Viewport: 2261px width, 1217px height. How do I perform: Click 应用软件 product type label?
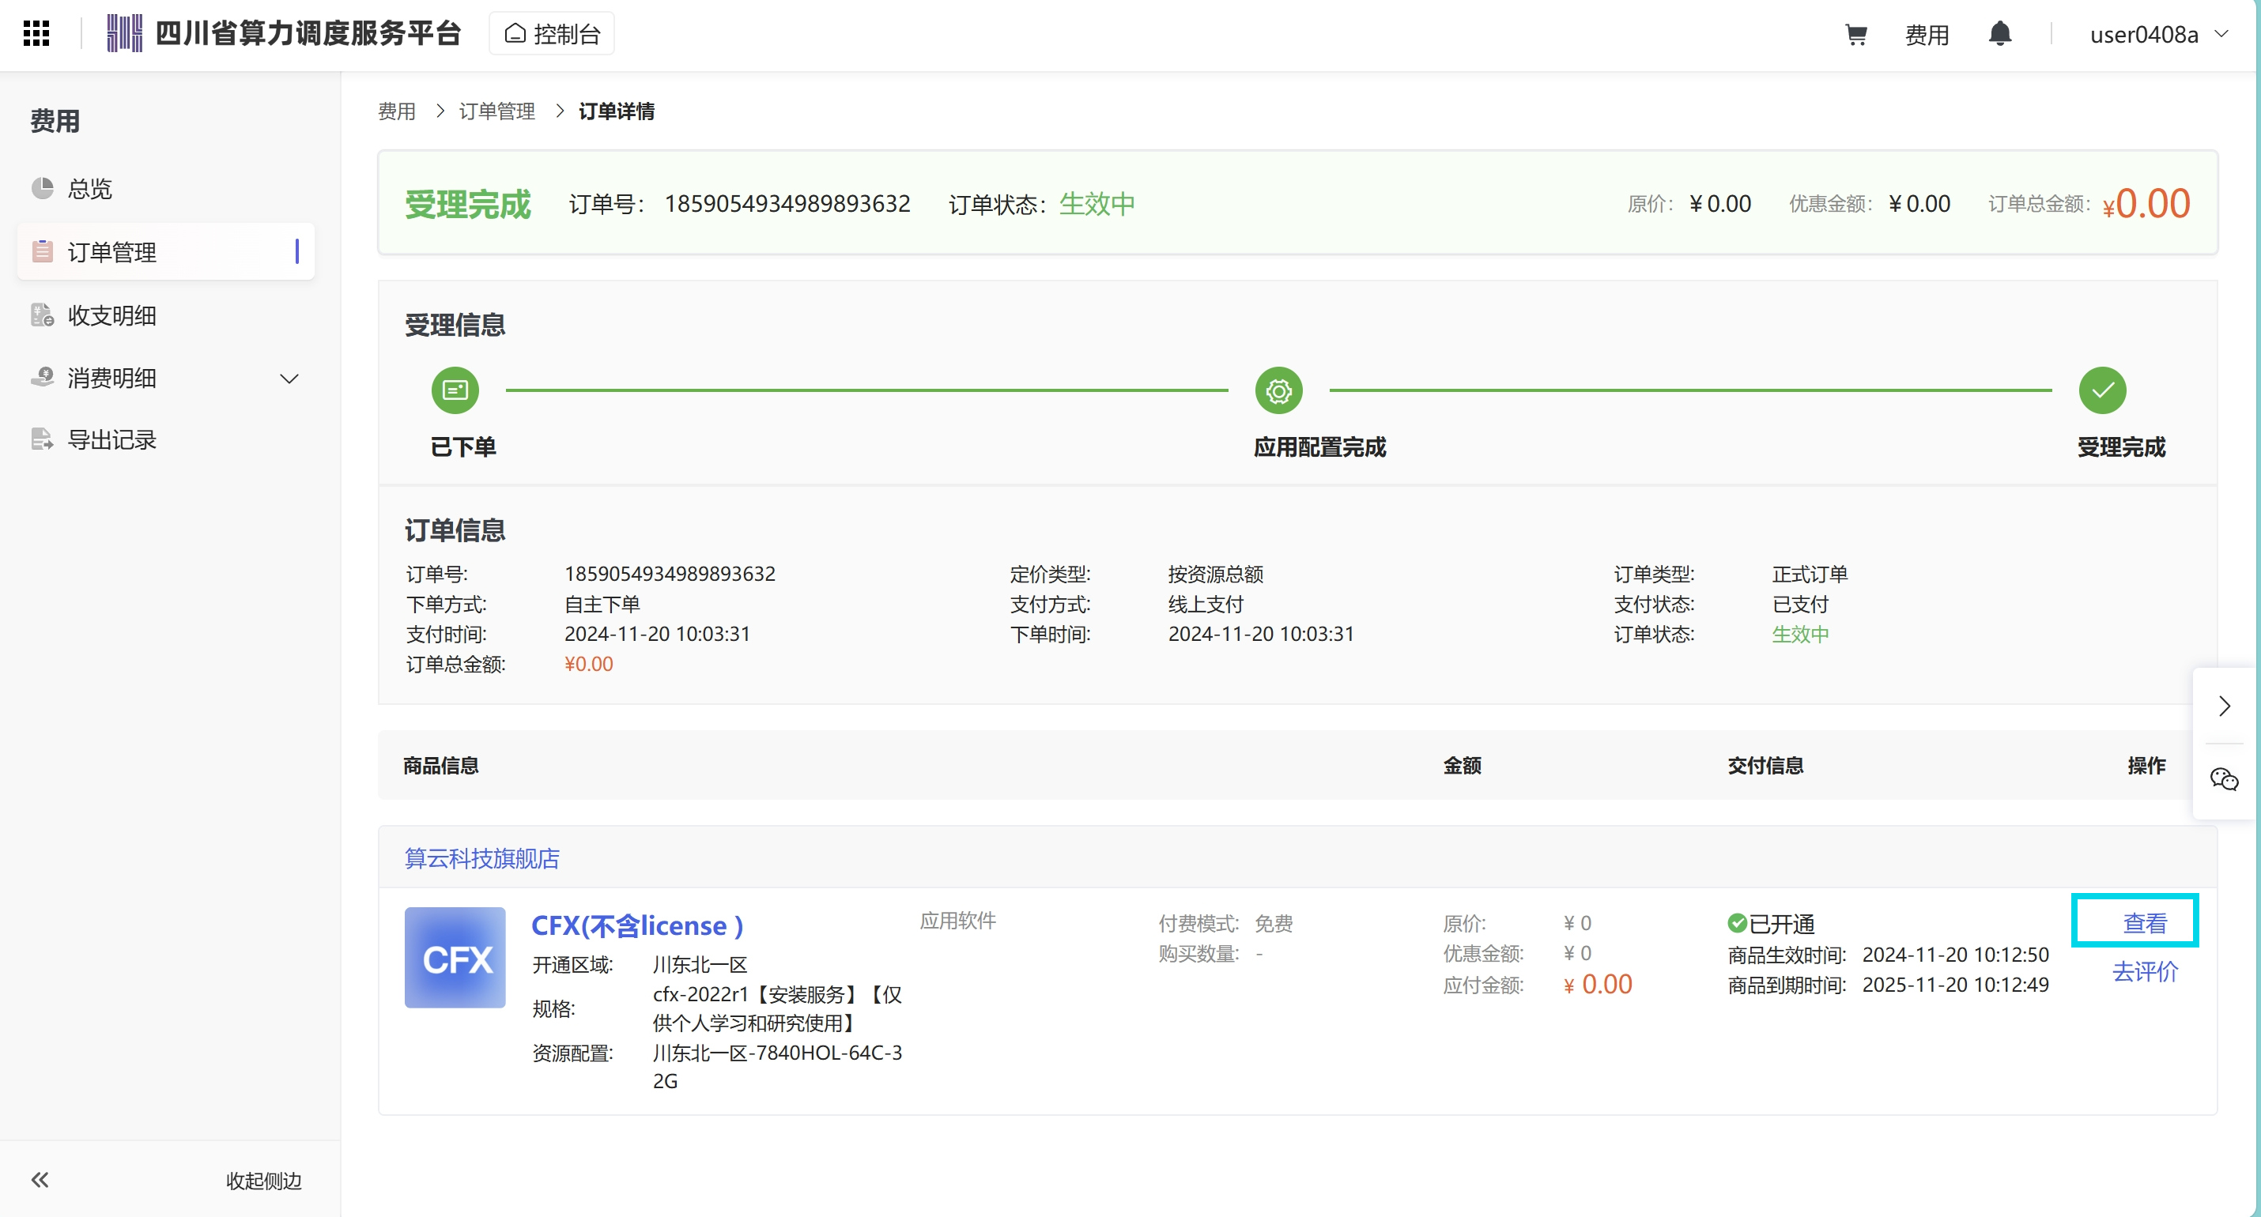pos(957,921)
